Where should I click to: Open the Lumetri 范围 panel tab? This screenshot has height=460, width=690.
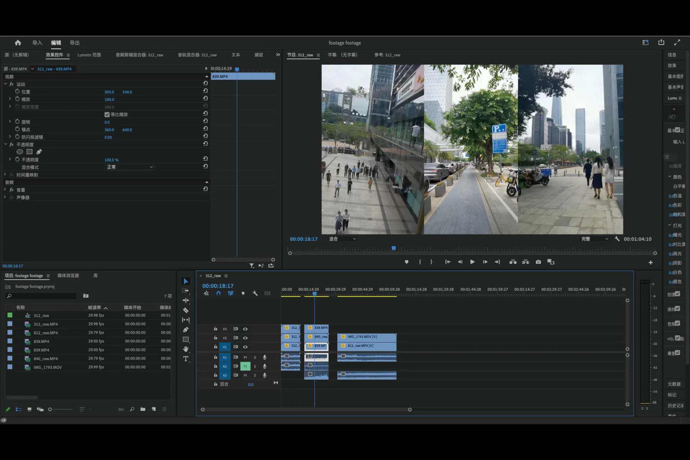(89, 55)
